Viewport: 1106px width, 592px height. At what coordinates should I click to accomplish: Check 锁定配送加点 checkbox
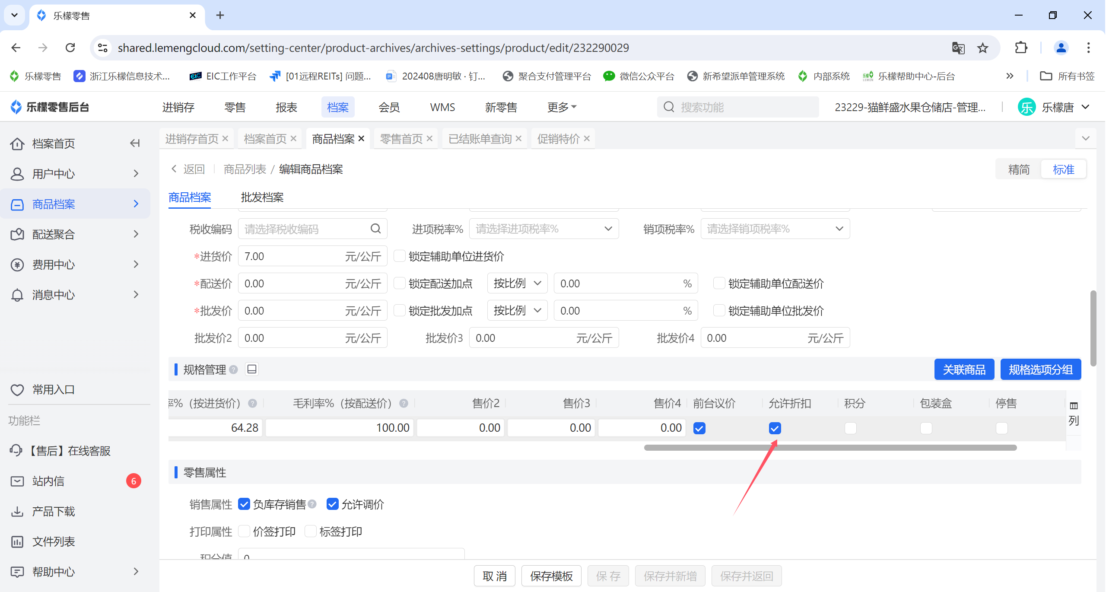click(x=400, y=283)
